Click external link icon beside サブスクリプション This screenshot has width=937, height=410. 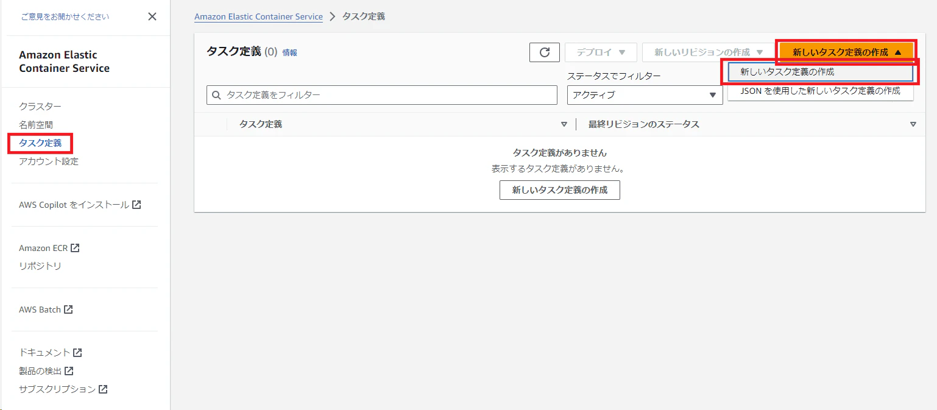(x=103, y=389)
